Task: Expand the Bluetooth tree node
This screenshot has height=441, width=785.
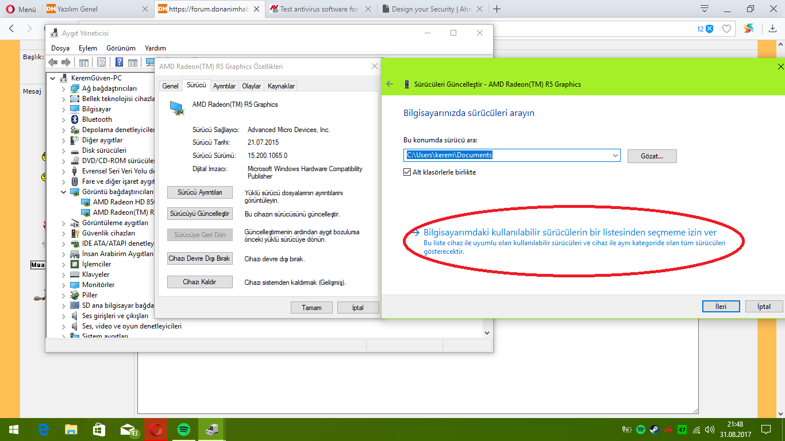Action: (x=64, y=119)
